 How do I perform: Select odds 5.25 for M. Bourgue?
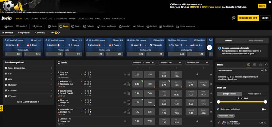click(x=150, y=112)
